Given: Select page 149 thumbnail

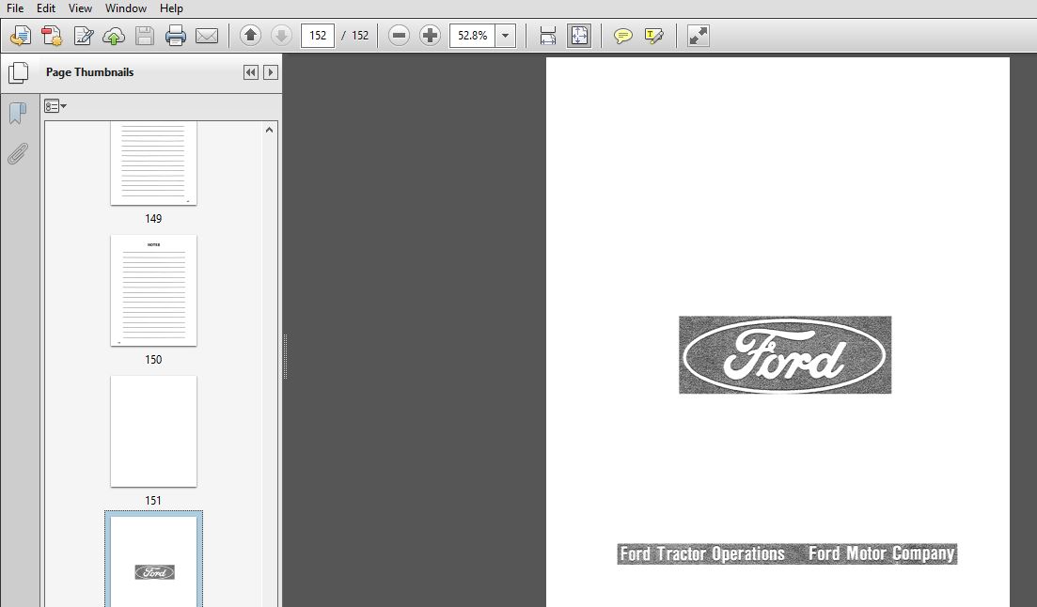Looking at the screenshot, I should pos(153,163).
